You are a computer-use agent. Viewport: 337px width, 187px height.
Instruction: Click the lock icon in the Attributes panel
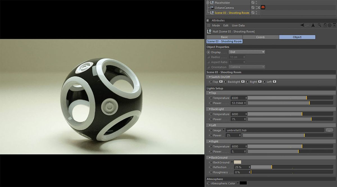(325, 25)
